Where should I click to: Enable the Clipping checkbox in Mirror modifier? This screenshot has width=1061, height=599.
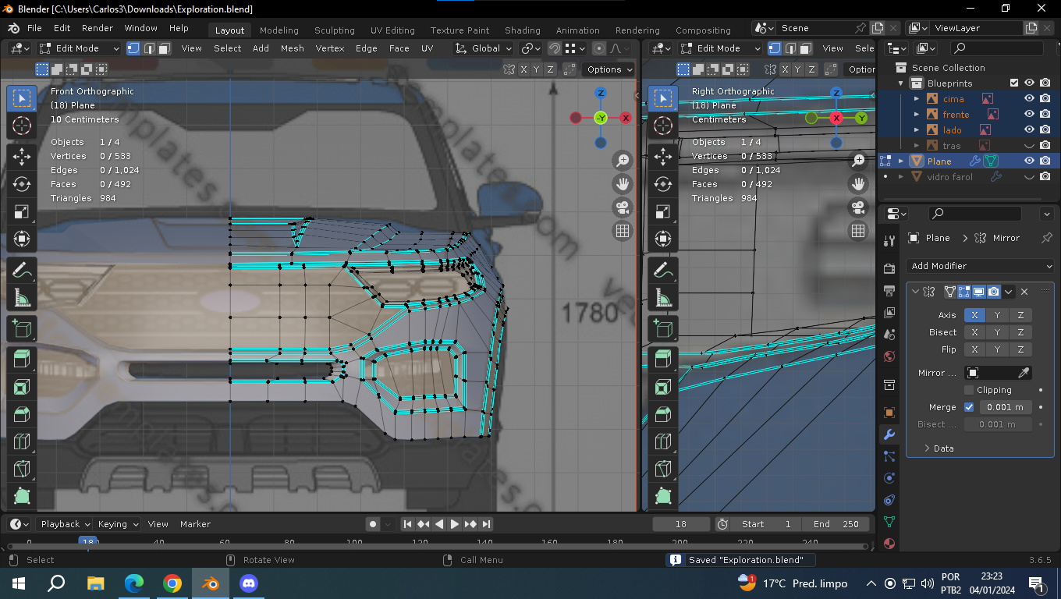click(x=969, y=390)
